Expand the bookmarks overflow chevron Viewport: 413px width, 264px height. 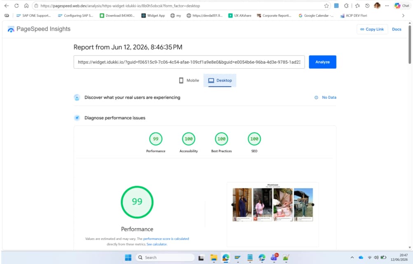point(403,16)
